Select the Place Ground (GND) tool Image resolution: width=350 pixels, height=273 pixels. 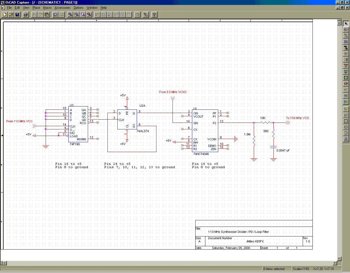click(346, 72)
